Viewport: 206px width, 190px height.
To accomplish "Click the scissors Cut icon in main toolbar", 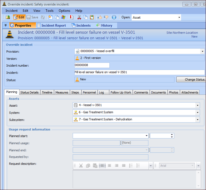I will pyautogui.click(x=79, y=17).
